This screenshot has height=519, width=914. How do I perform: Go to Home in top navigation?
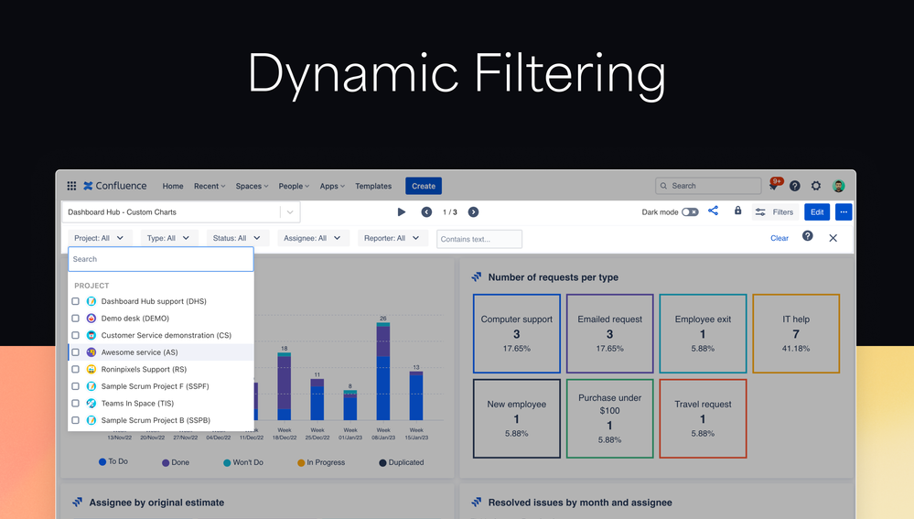[x=173, y=186]
